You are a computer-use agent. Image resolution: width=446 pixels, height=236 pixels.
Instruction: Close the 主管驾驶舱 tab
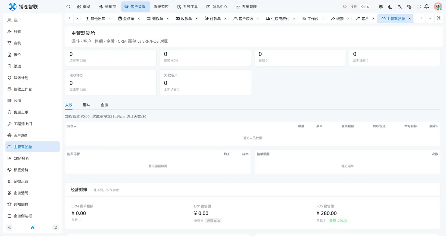pos(409,19)
